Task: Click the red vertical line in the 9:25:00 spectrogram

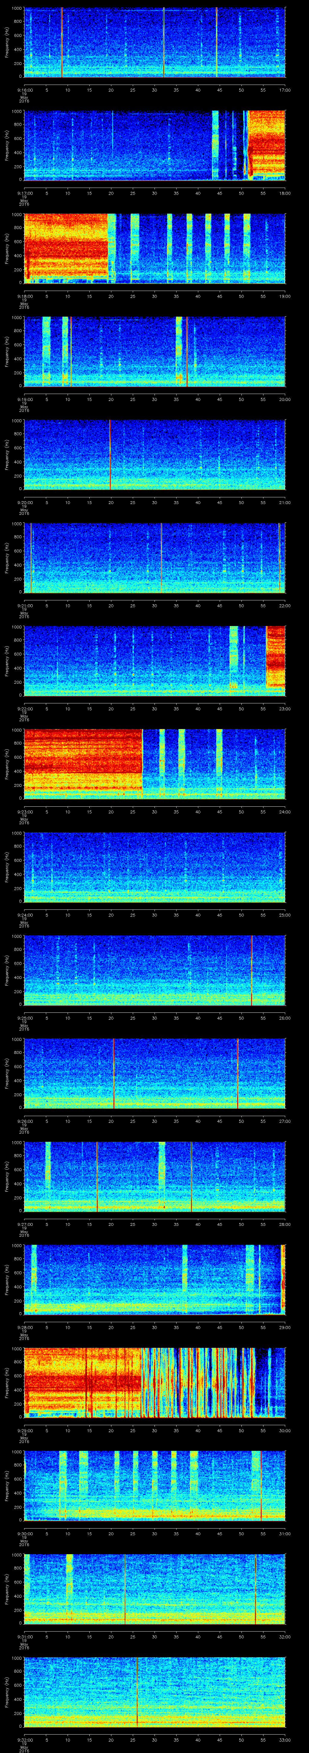Action: [x=251, y=970]
